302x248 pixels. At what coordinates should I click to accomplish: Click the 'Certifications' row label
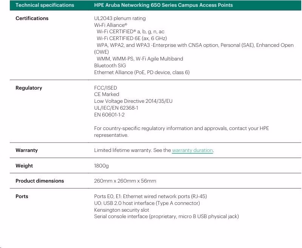(32, 18)
